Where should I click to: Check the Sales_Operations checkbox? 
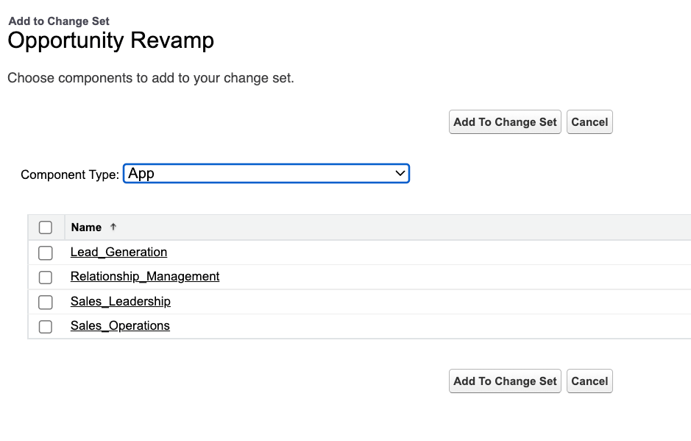point(45,326)
